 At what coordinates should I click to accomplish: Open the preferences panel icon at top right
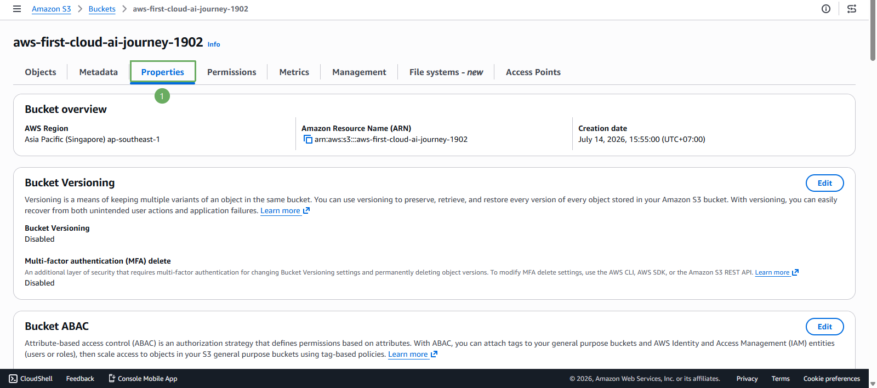pyautogui.click(x=852, y=9)
